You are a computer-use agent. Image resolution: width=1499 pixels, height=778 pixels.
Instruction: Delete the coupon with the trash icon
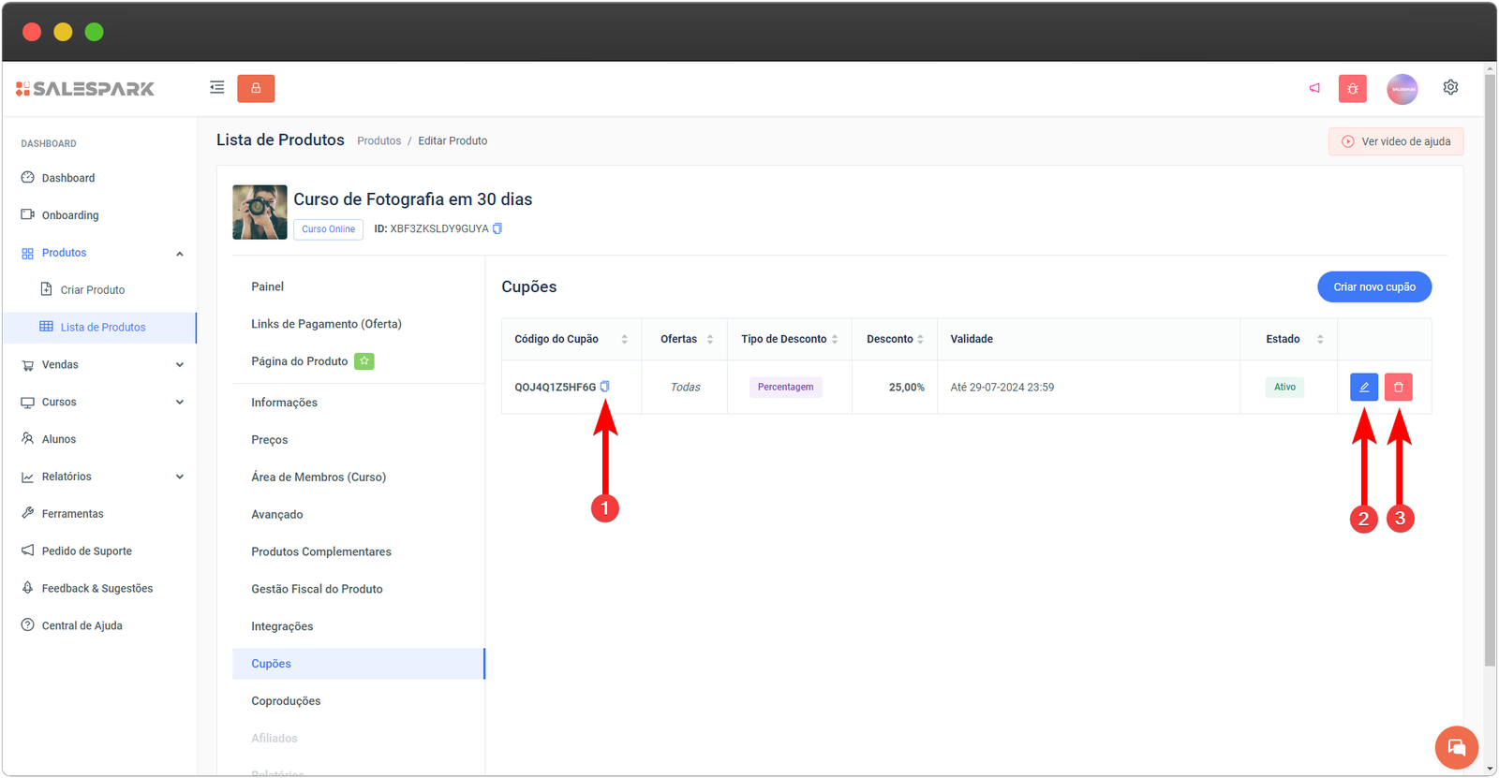[1398, 387]
